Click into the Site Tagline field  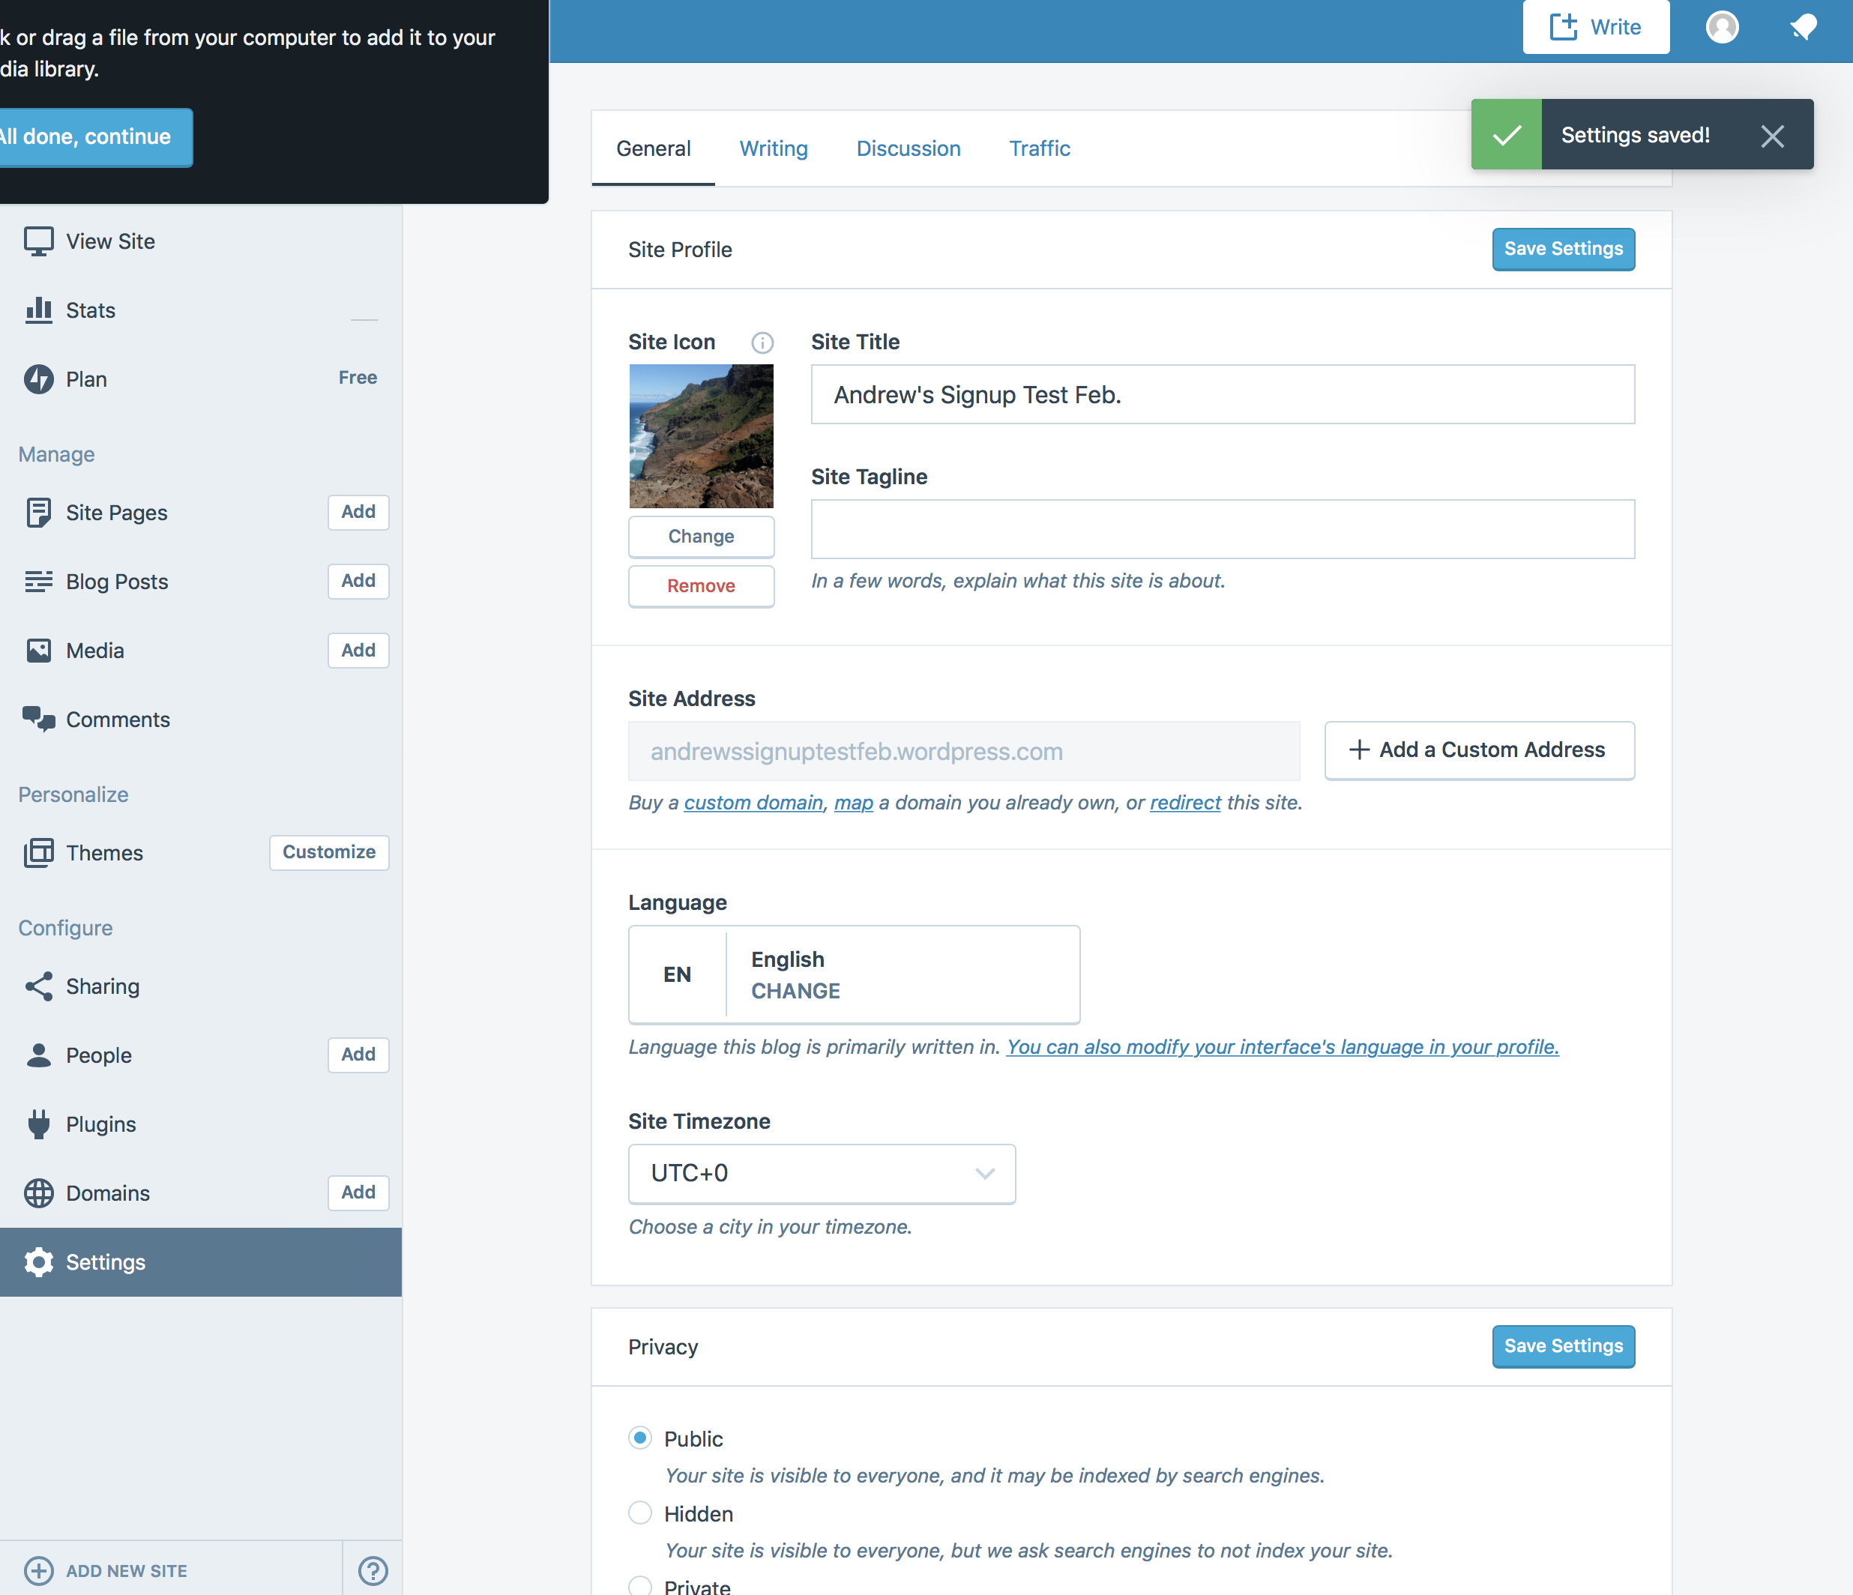(x=1222, y=529)
